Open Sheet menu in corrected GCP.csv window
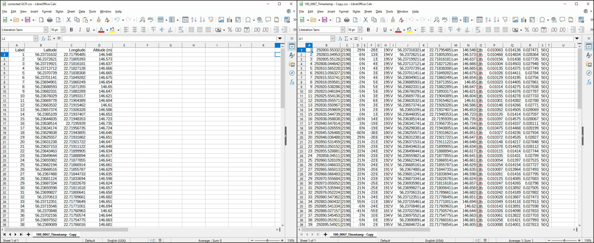The height and width of the screenshot is (243, 594). coord(71,11)
